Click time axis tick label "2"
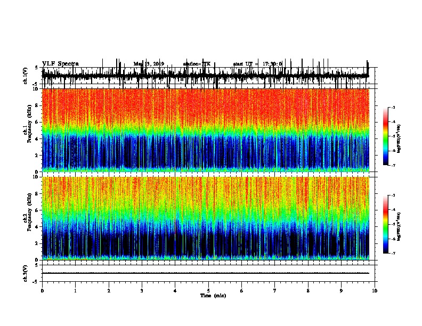The height and width of the screenshot is (326, 422). 109,291
